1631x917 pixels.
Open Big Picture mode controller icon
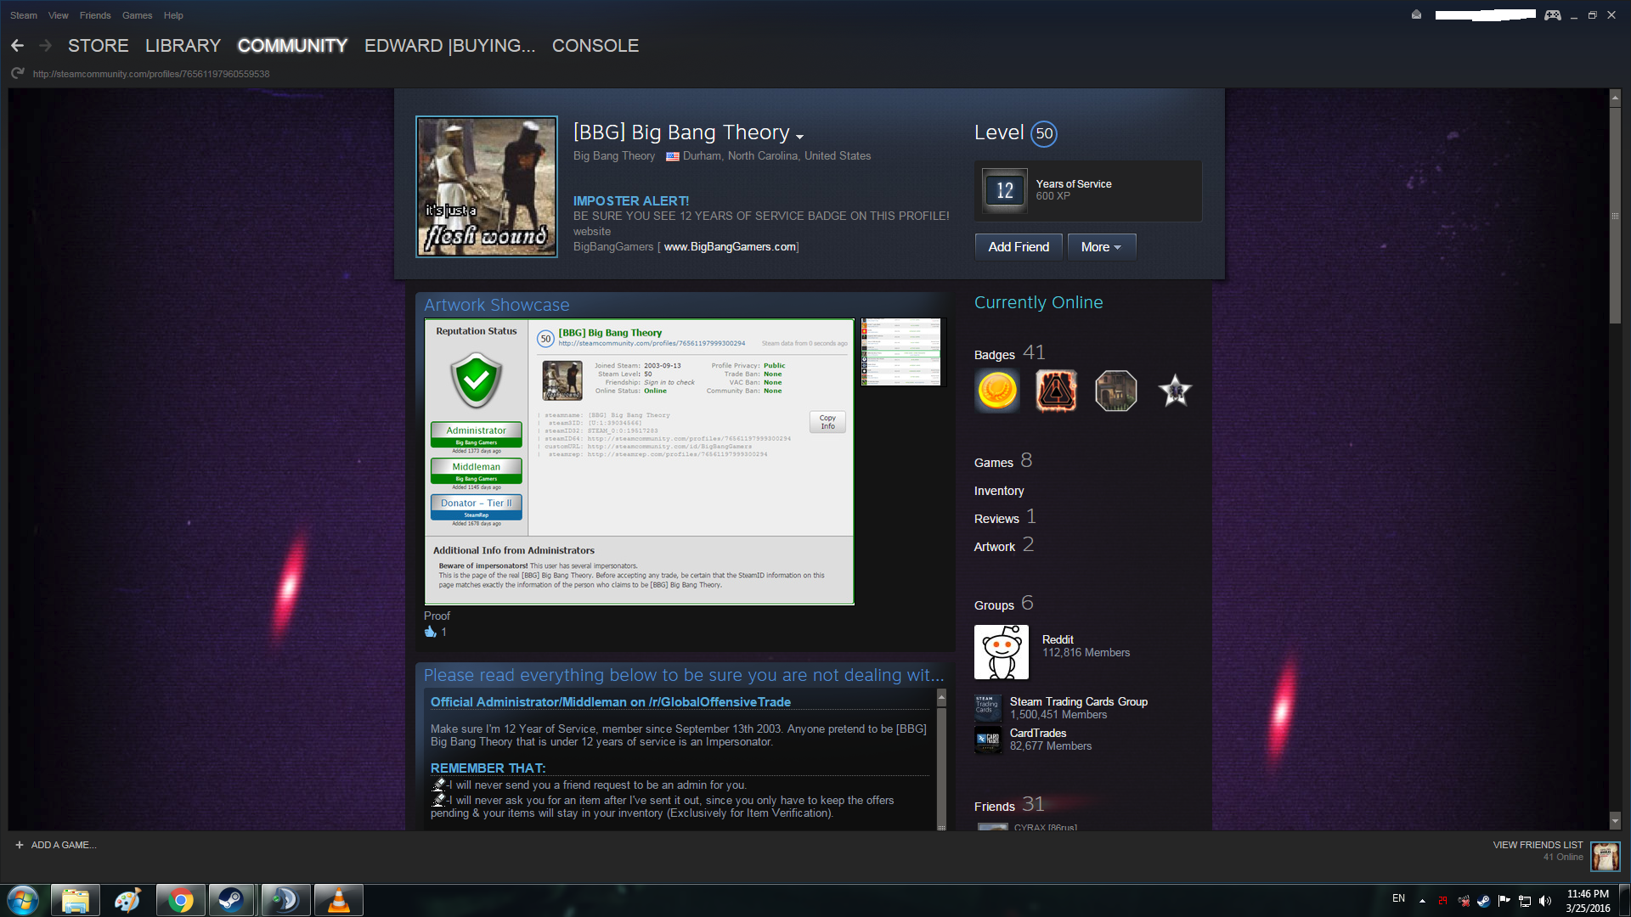[1552, 15]
